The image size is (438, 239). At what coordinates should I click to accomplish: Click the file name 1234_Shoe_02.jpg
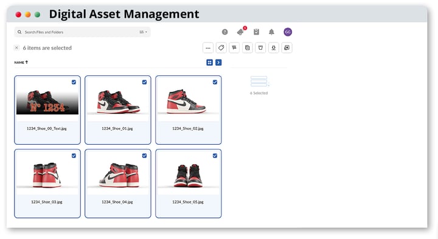coord(188,128)
